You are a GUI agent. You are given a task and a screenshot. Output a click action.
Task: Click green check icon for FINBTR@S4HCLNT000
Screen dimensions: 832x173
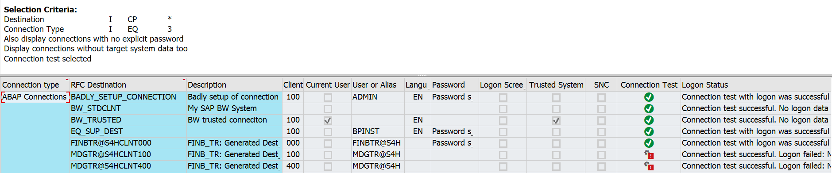649,143
